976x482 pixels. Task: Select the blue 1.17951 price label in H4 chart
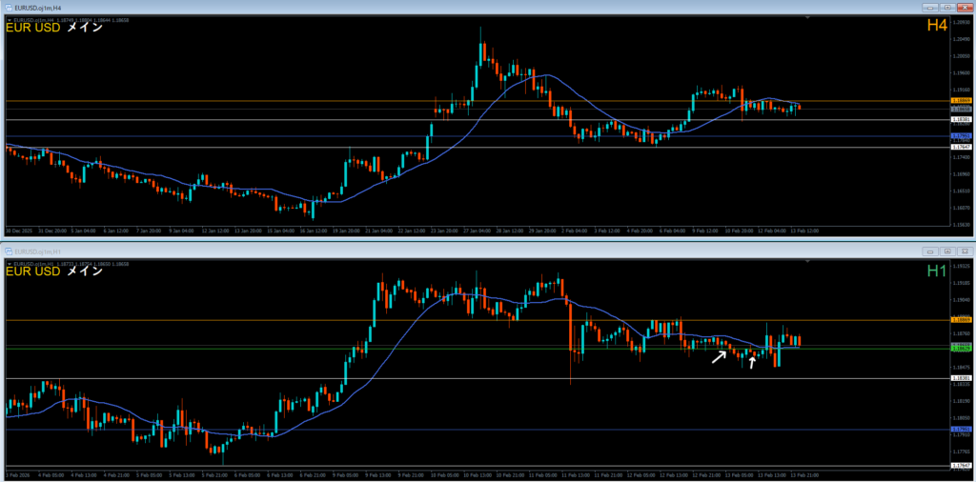click(x=962, y=135)
